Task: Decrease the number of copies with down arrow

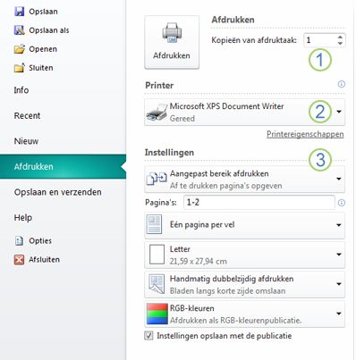Action: [x=340, y=44]
